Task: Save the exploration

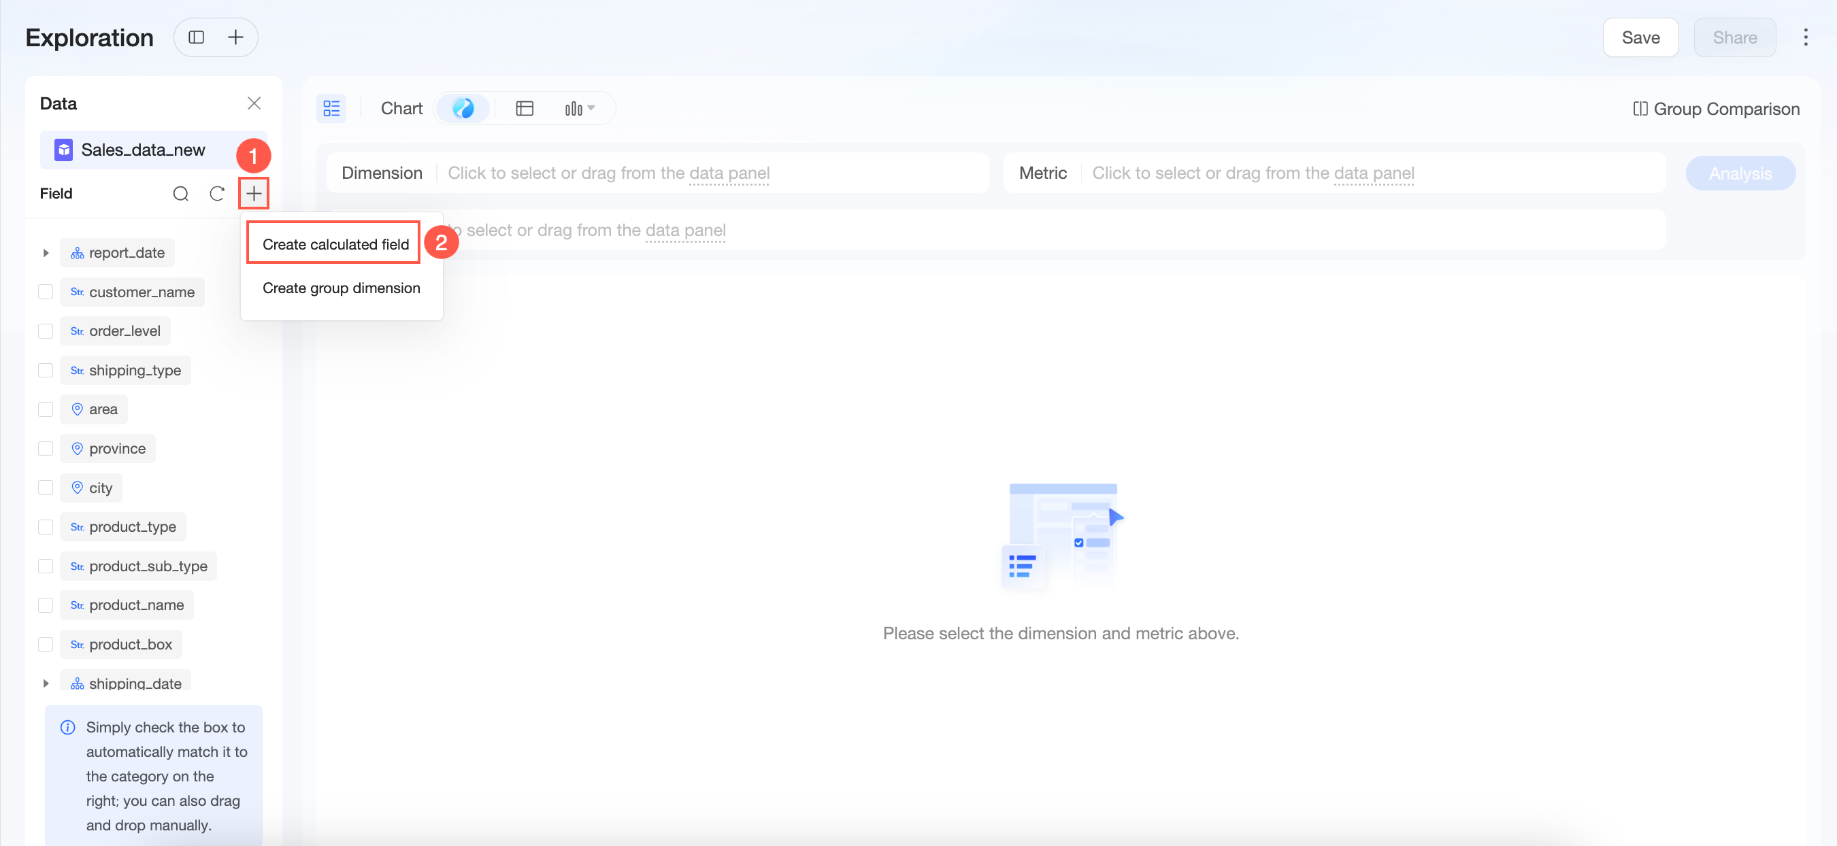Action: (1640, 37)
